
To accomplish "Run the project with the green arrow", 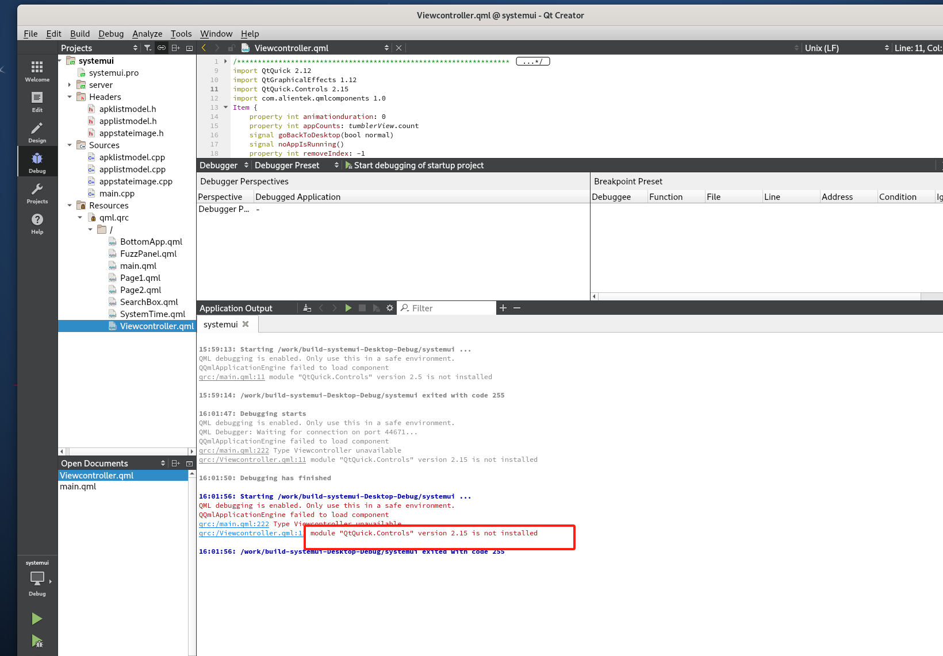I will 37,619.
